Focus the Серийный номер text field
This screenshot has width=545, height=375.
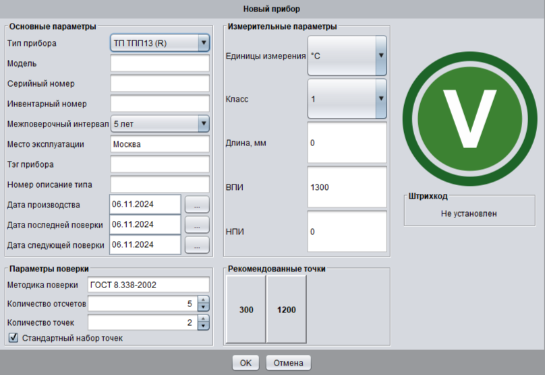160,83
